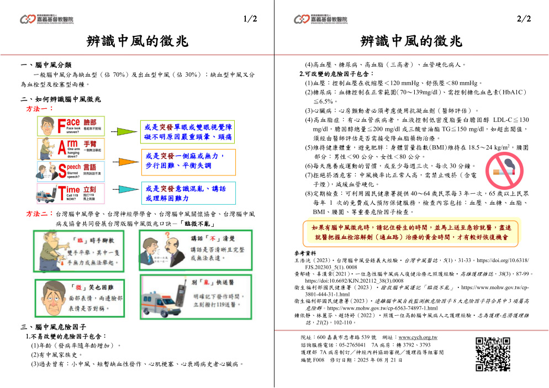Click the page number 1/2
This screenshot has width=549, height=388.
click(x=250, y=19)
